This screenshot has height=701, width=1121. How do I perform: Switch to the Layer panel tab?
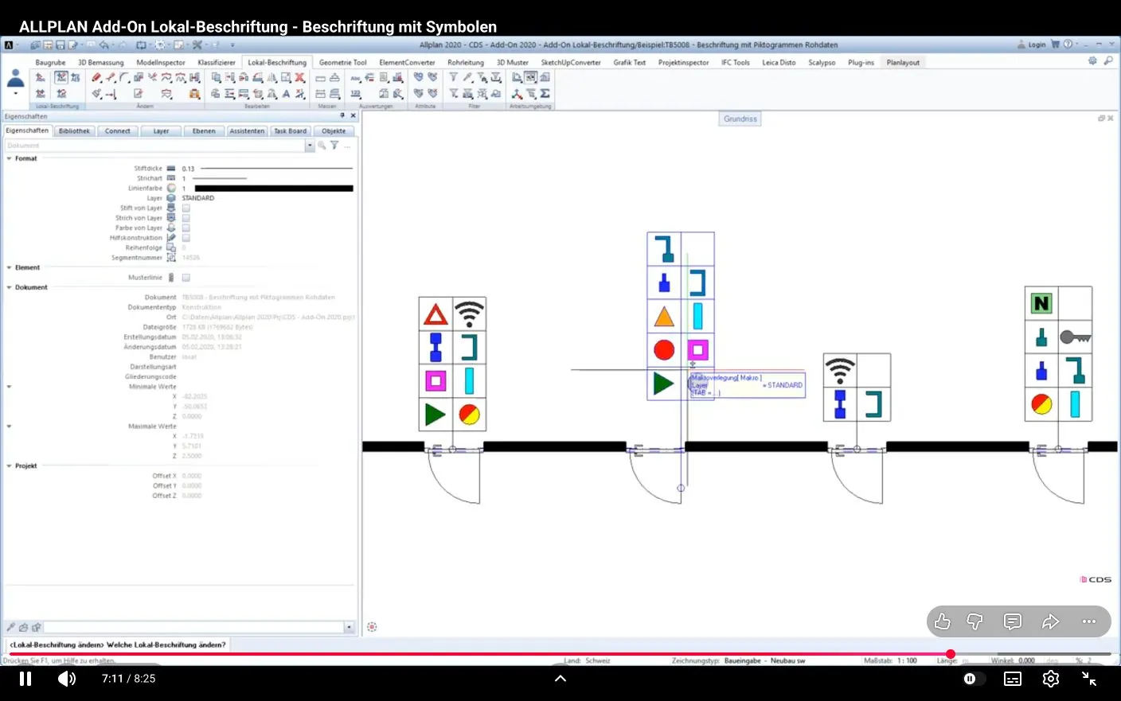click(x=161, y=131)
